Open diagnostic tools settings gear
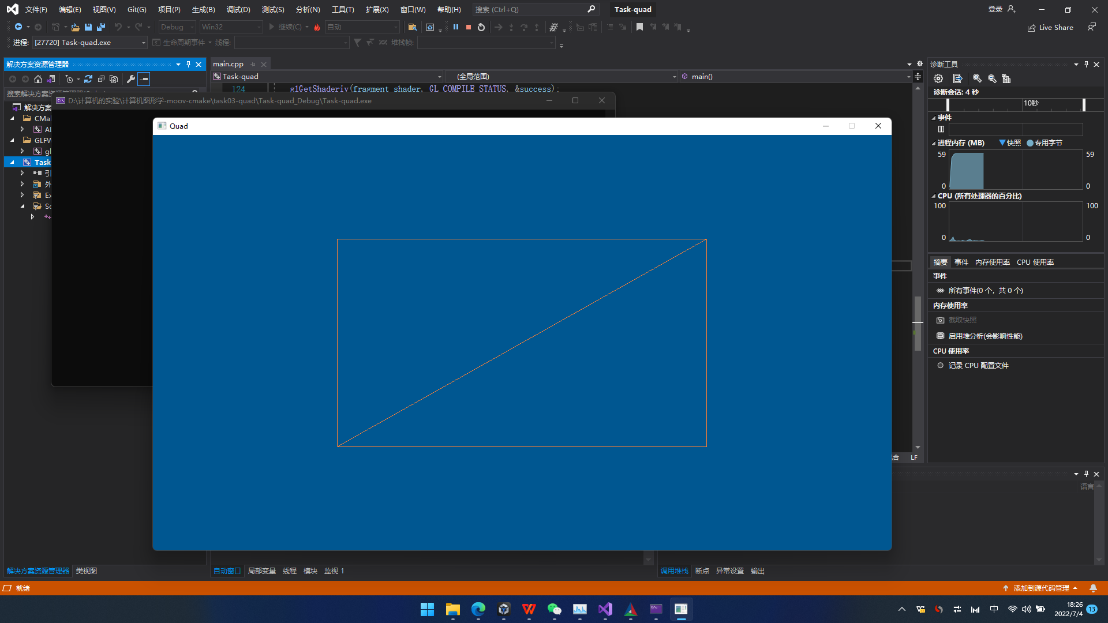Screen dimensions: 1108x623 click(x=938, y=78)
